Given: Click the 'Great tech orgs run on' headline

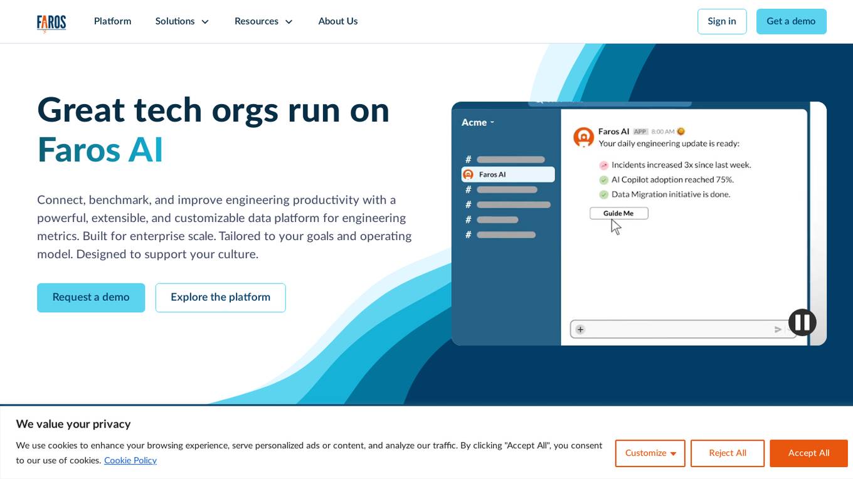Looking at the screenshot, I should click(x=213, y=110).
